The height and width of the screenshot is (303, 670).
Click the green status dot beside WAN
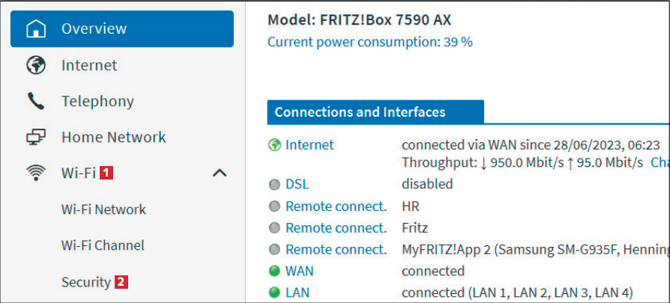tap(274, 271)
